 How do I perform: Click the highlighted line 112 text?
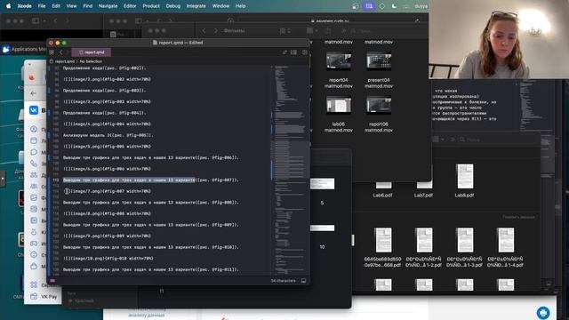click(x=151, y=180)
